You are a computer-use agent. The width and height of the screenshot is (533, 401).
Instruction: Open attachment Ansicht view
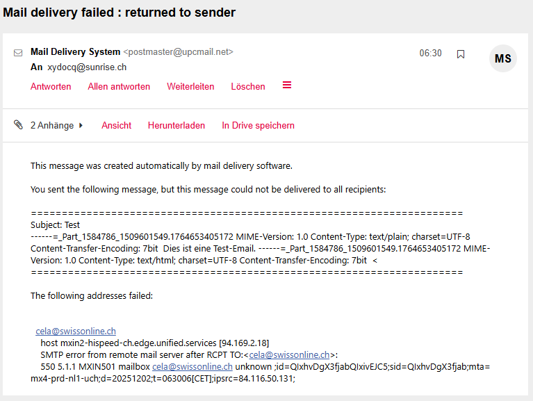(116, 126)
